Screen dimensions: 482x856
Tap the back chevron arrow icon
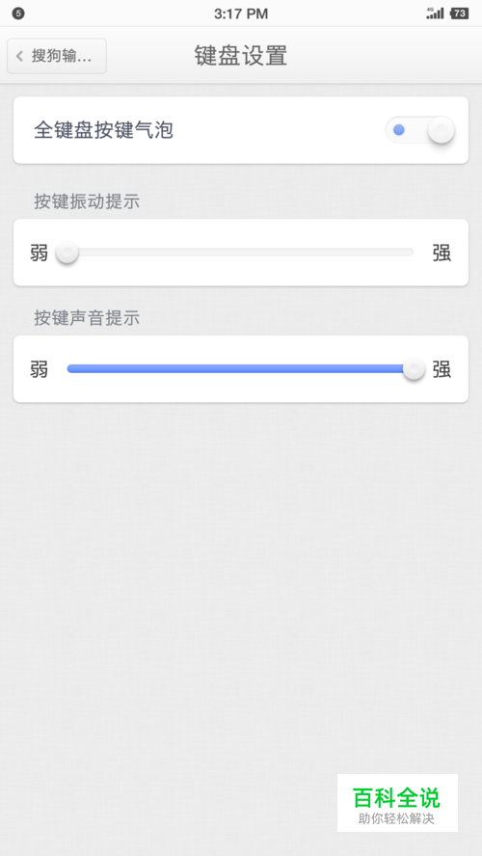point(19,56)
